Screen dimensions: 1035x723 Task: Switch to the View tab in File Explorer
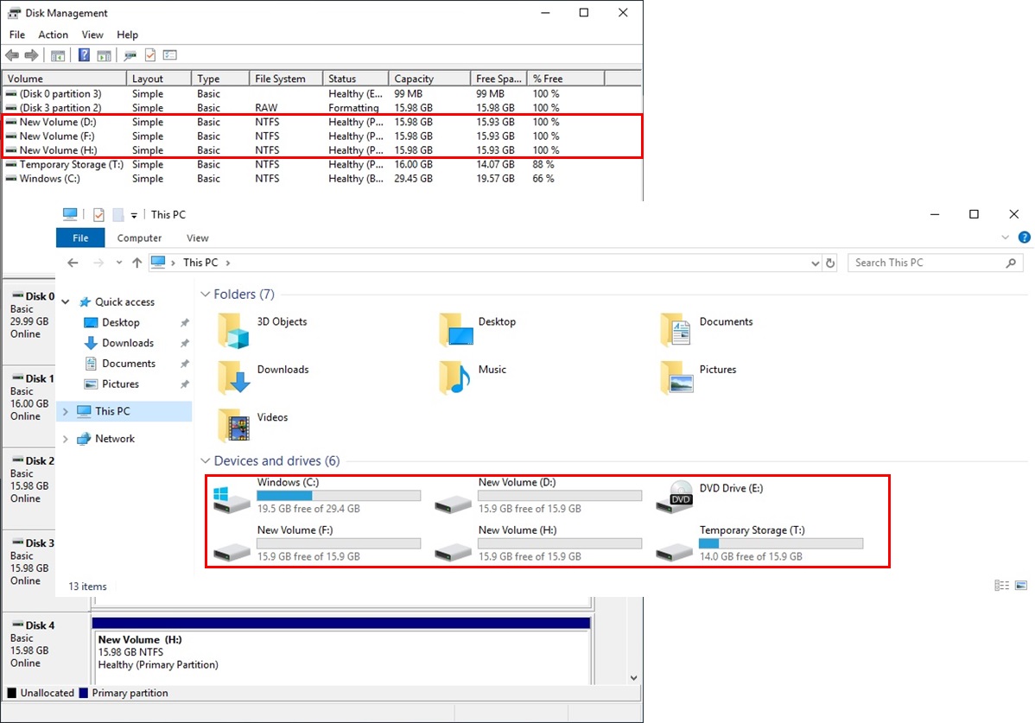(197, 238)
